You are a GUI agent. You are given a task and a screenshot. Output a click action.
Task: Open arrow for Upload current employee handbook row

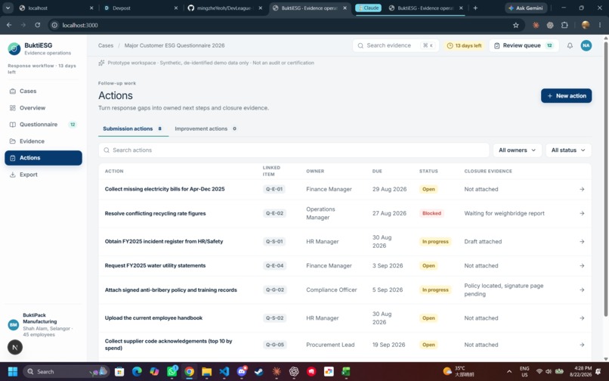tap(582, 318)
